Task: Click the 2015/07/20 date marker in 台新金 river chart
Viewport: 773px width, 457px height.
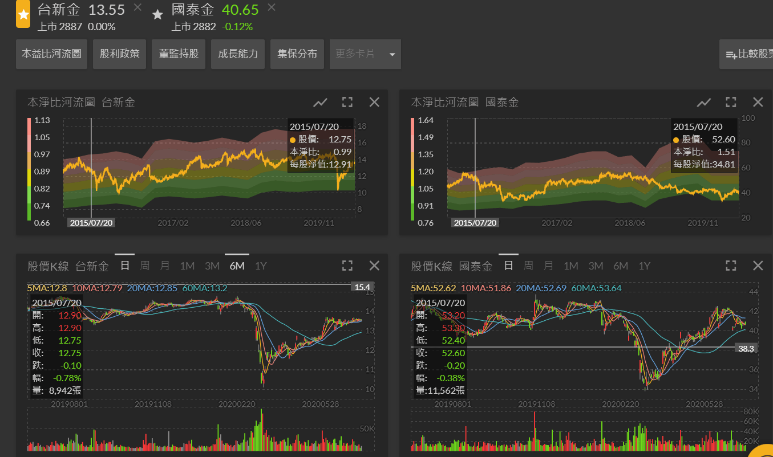Action: [91, 223]
